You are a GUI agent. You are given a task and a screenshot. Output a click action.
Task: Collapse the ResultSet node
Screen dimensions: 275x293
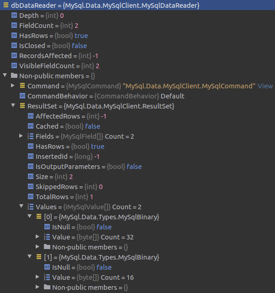[x=13, y=106]
